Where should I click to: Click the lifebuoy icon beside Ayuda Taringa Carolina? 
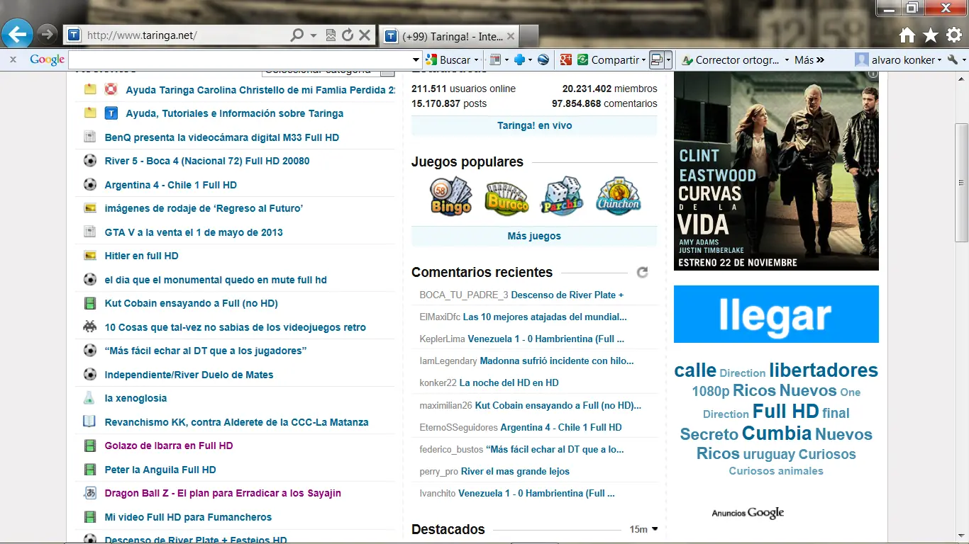111,90
